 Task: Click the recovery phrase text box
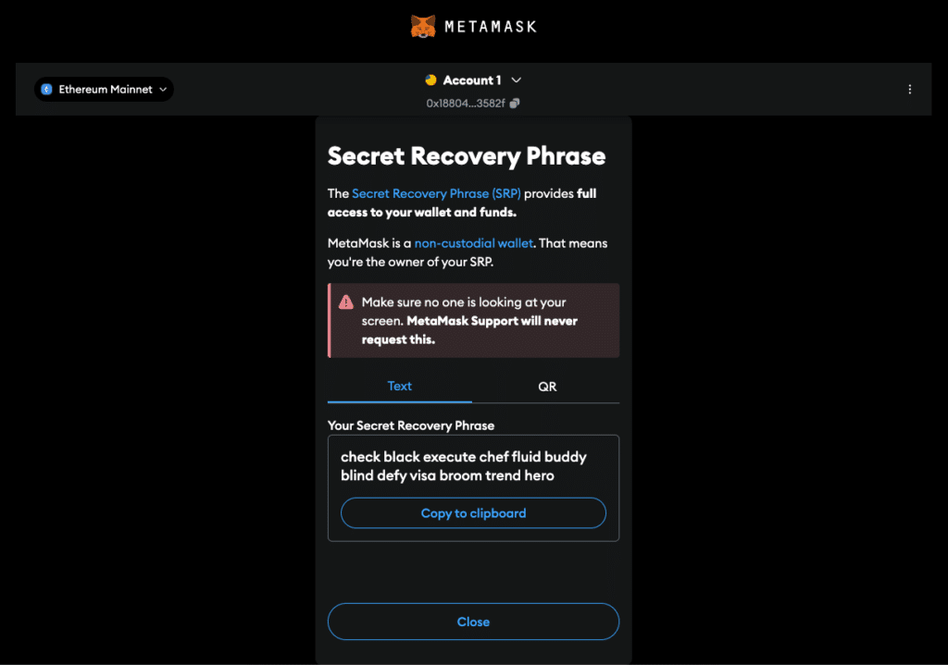473,488
